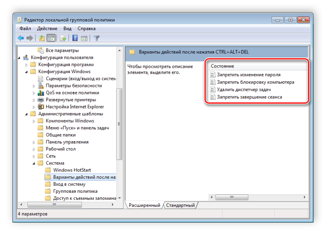Viewport: 326px width, 235px height.
Task: Open the Действие menu
Action: 47,28
